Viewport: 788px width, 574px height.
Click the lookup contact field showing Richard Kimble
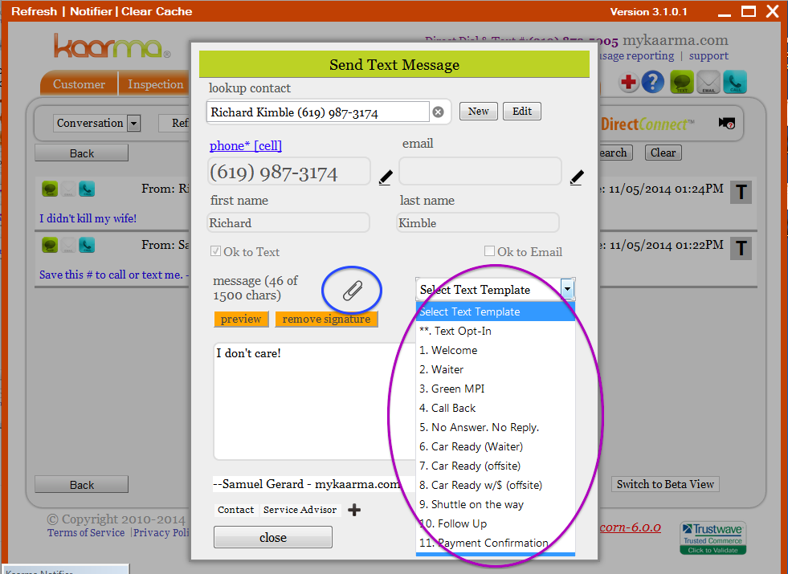coord(317,112)
